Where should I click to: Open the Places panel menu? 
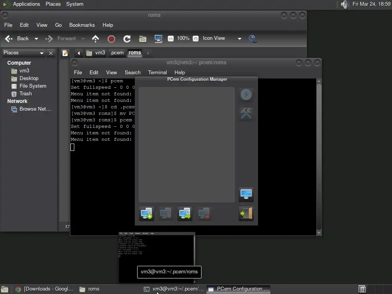point(53,4)
